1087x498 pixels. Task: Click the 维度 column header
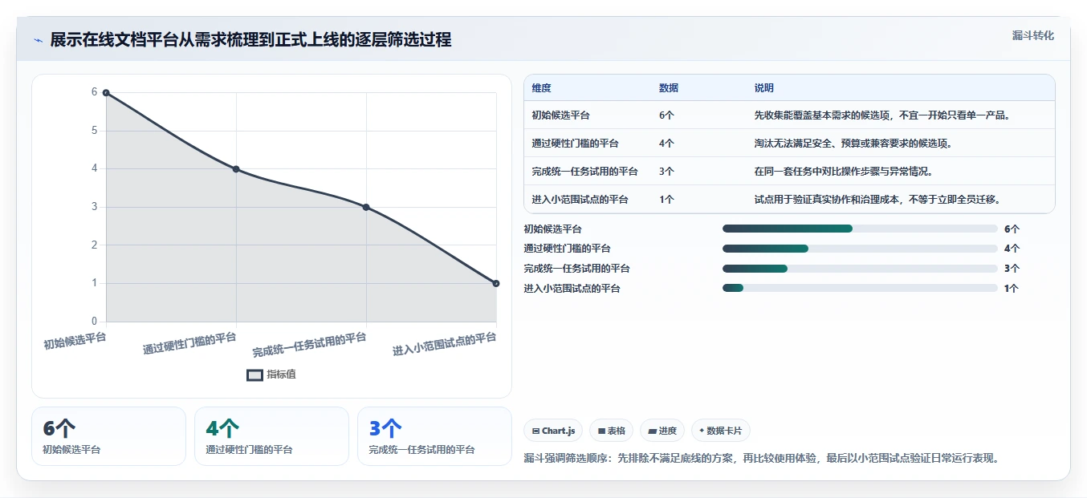[x=541, y=88]
